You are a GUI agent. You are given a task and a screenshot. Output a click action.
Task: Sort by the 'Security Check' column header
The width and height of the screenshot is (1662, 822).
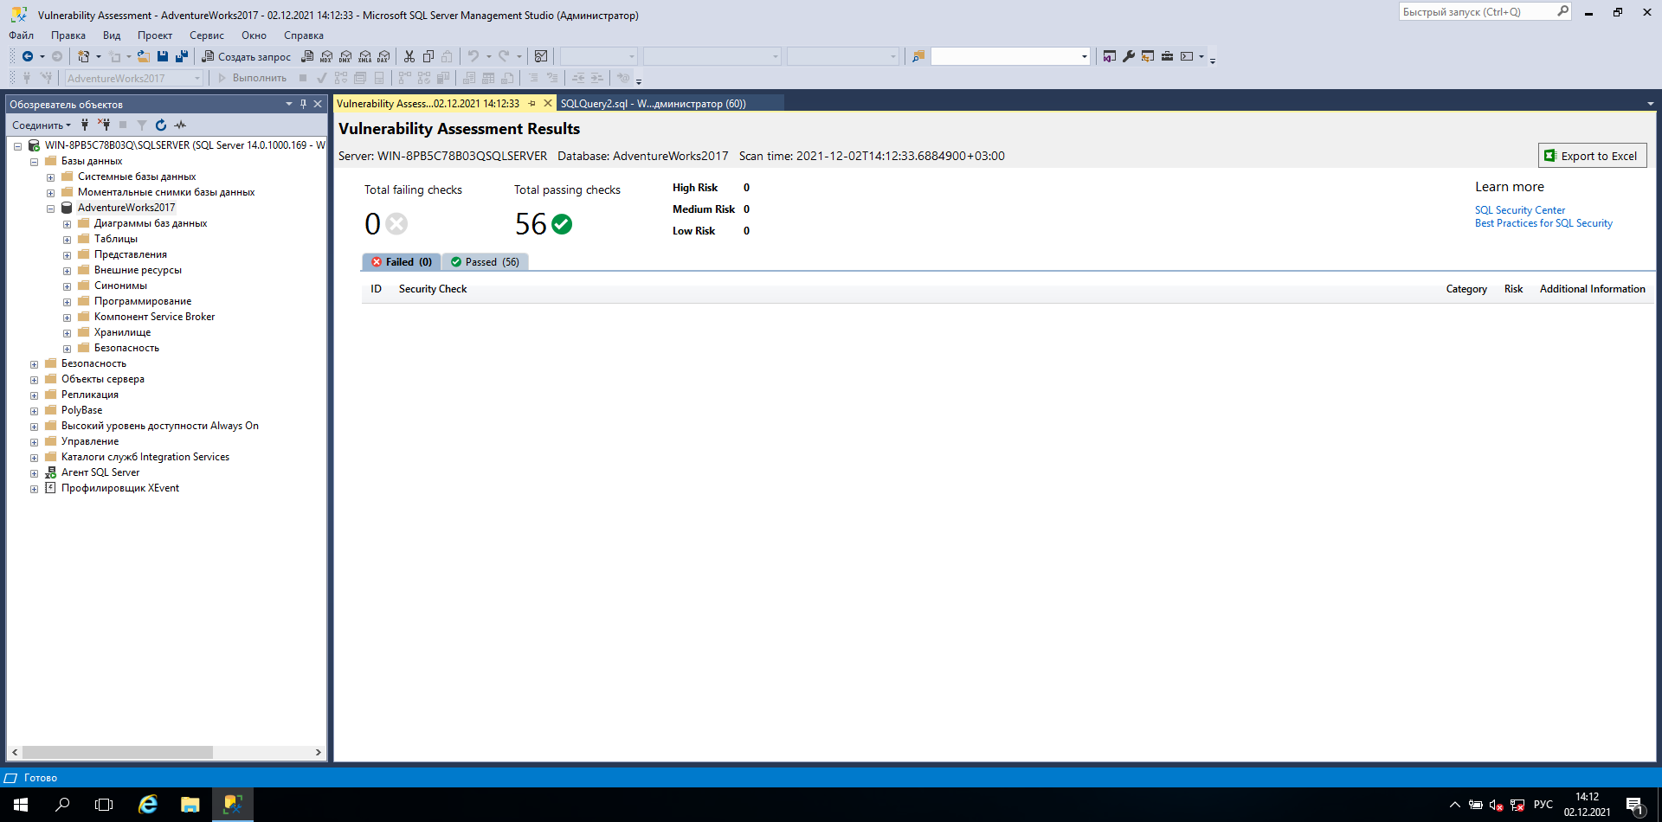coord(433,289)
